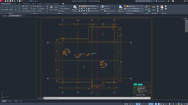188x105 pixels.
Task: Add a new layout with plus button
Action: click(21, 101)
